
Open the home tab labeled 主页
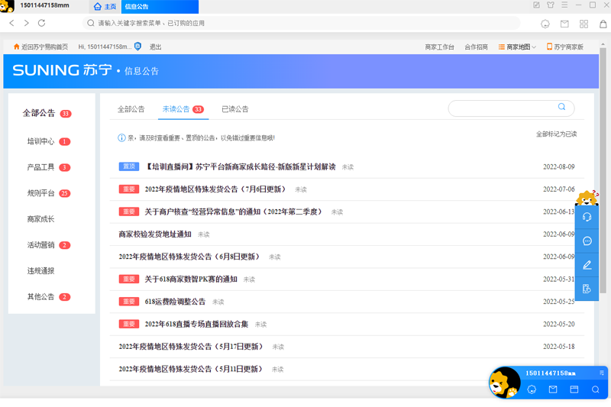(105, 7)
